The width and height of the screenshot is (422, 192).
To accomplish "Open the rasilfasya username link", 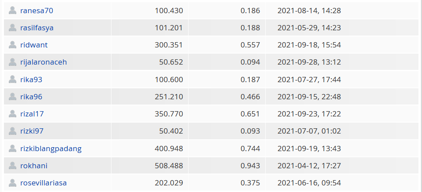I will tap(37, 28).
